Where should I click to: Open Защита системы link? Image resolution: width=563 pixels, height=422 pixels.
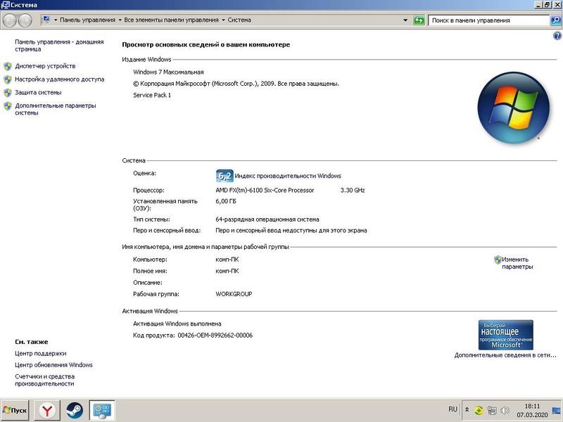(x=38, y=93)
